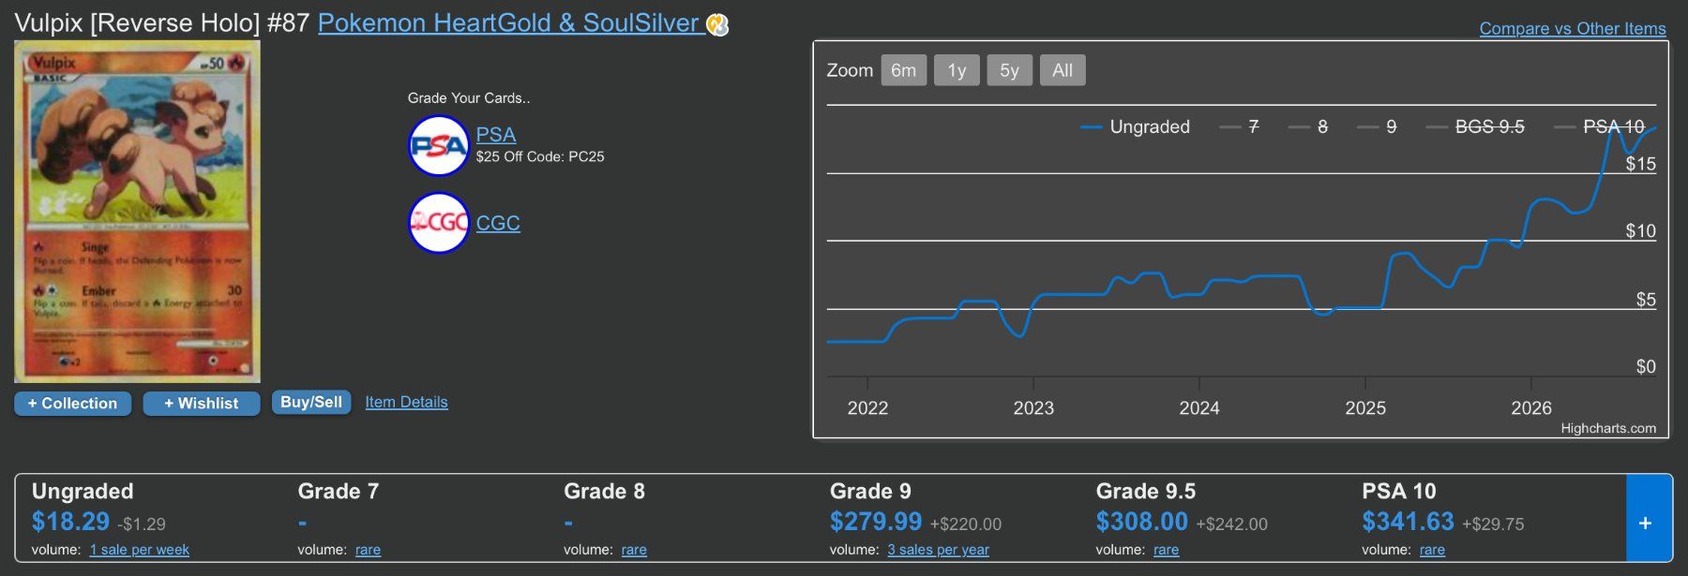Viewport: 1688px width, 576px height.
Task: Set chart zoom to 1y
Action: 957,70
